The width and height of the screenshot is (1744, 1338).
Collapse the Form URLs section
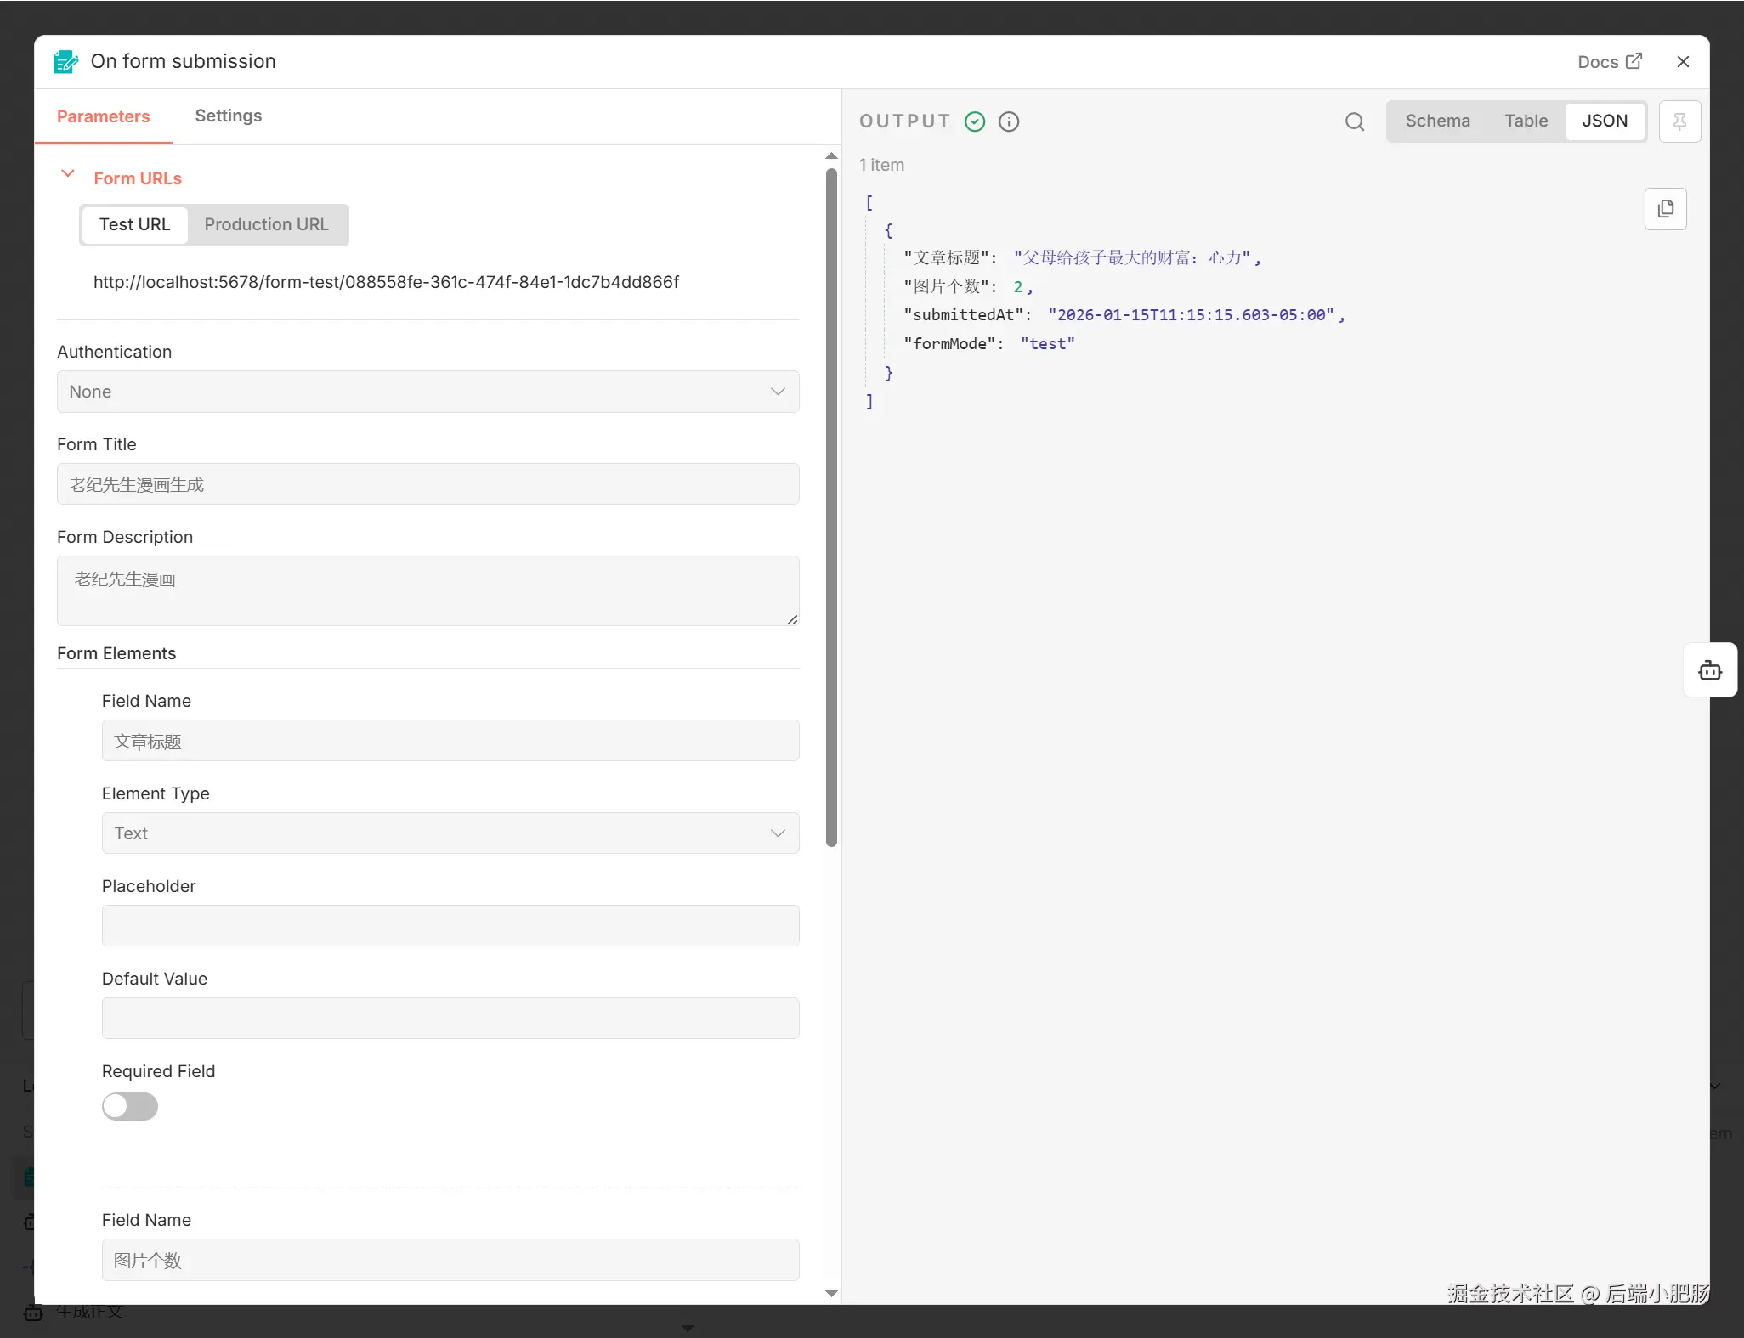click(x=68, y=174)
